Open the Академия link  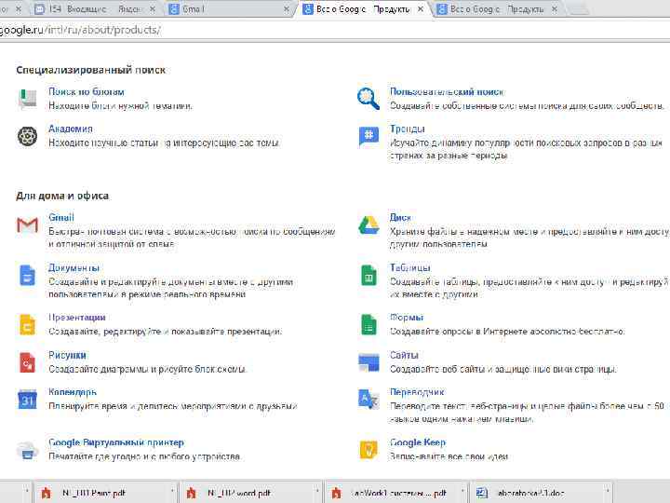pyautogui.click(x=71, y=129)
